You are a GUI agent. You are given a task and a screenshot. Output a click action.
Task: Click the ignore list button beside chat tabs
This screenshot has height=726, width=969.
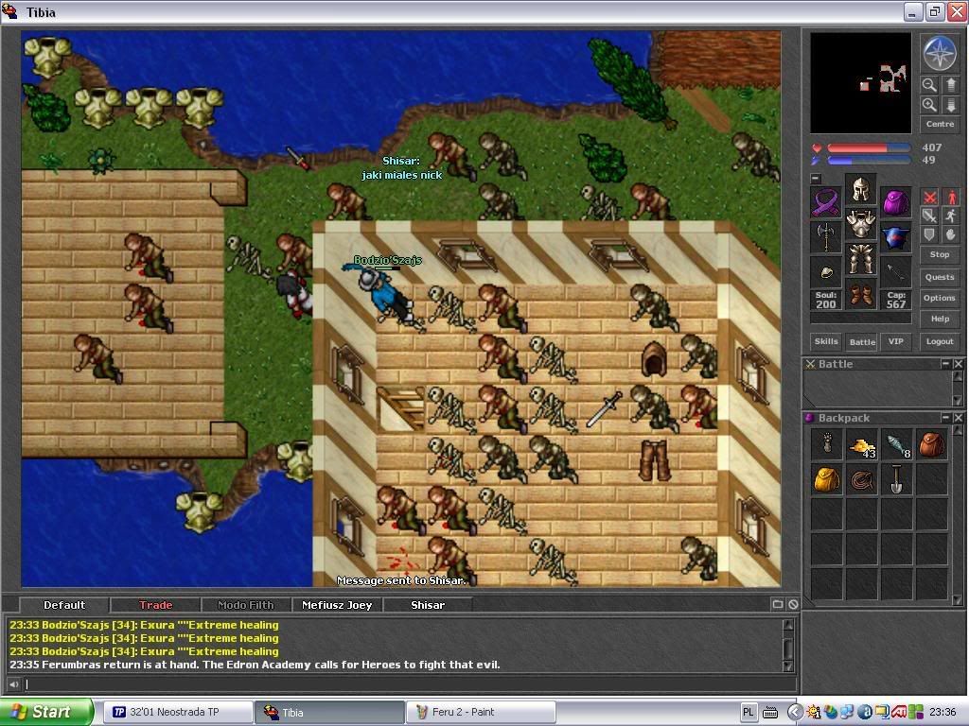pyautogui.click(x=793, y=604)
